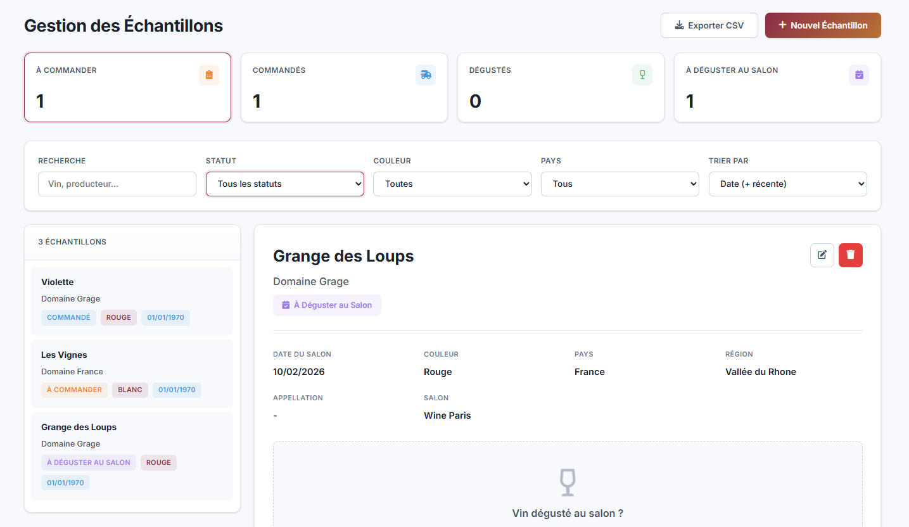Click the Nouvel Échantillon button
Viewport: 909px width, 527px height.
823,25
